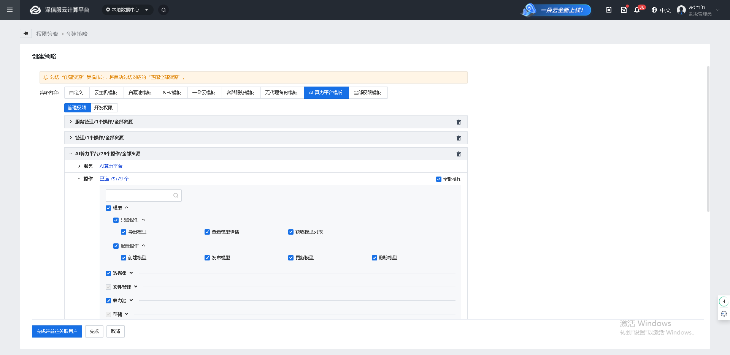Switch to the 开发权限 tab
Viewport: 730px width, 355px height.
104,108
